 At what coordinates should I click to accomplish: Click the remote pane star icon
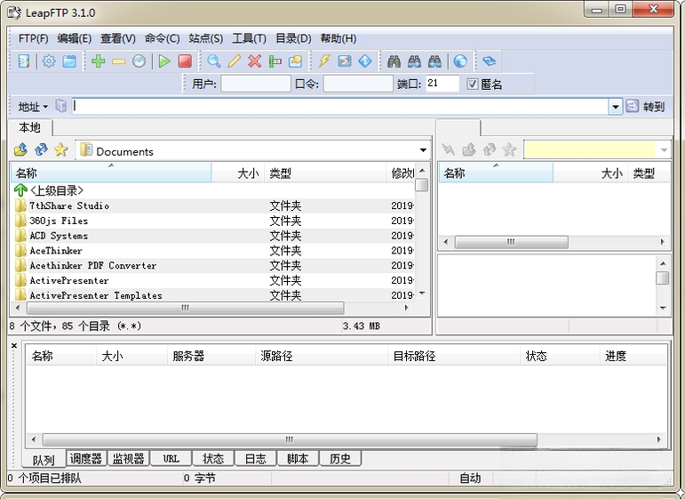509,149
